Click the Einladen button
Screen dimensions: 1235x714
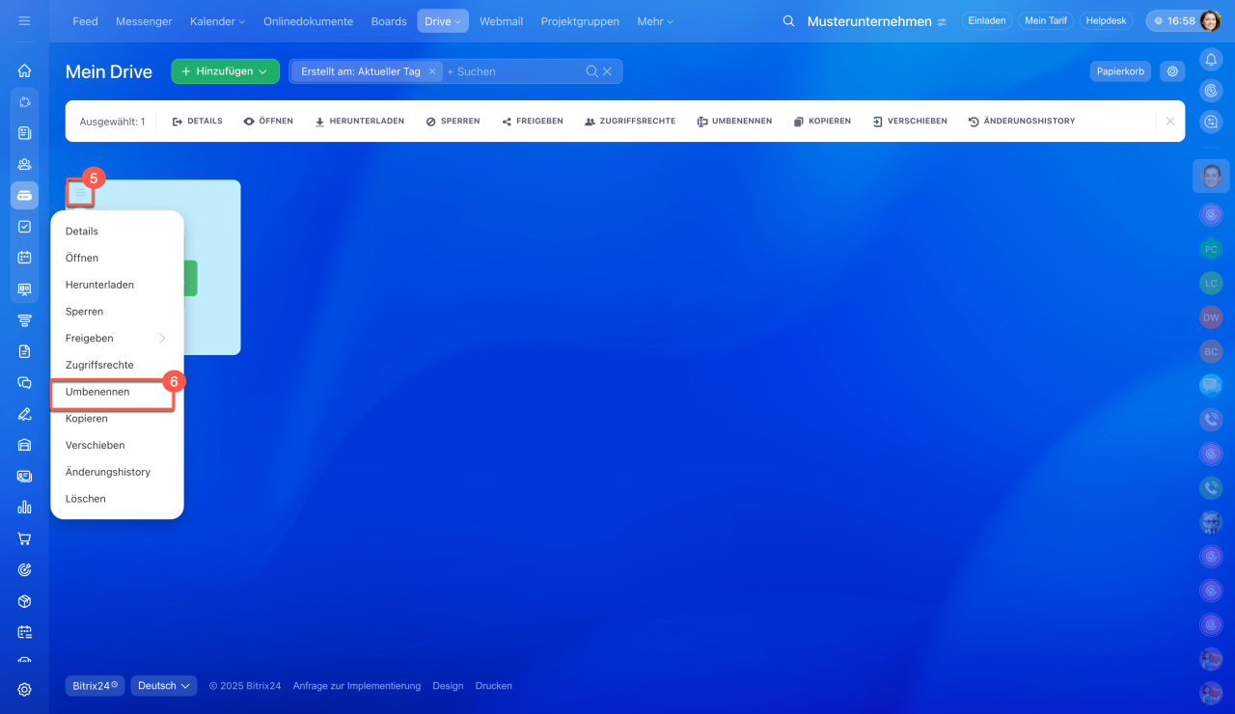(x=986, y=20)
